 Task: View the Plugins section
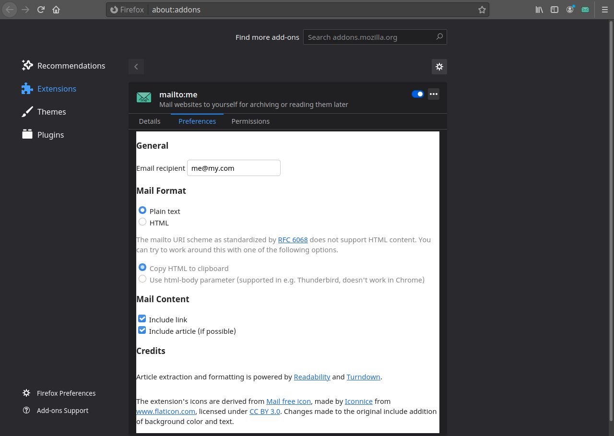[x=50, y=135]
